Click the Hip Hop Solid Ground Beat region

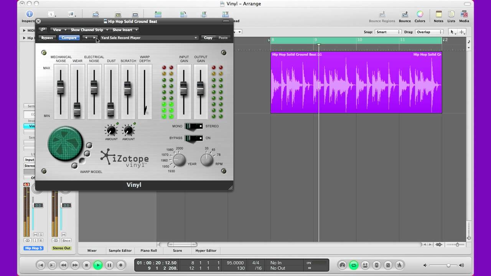(x=356, y=82)
